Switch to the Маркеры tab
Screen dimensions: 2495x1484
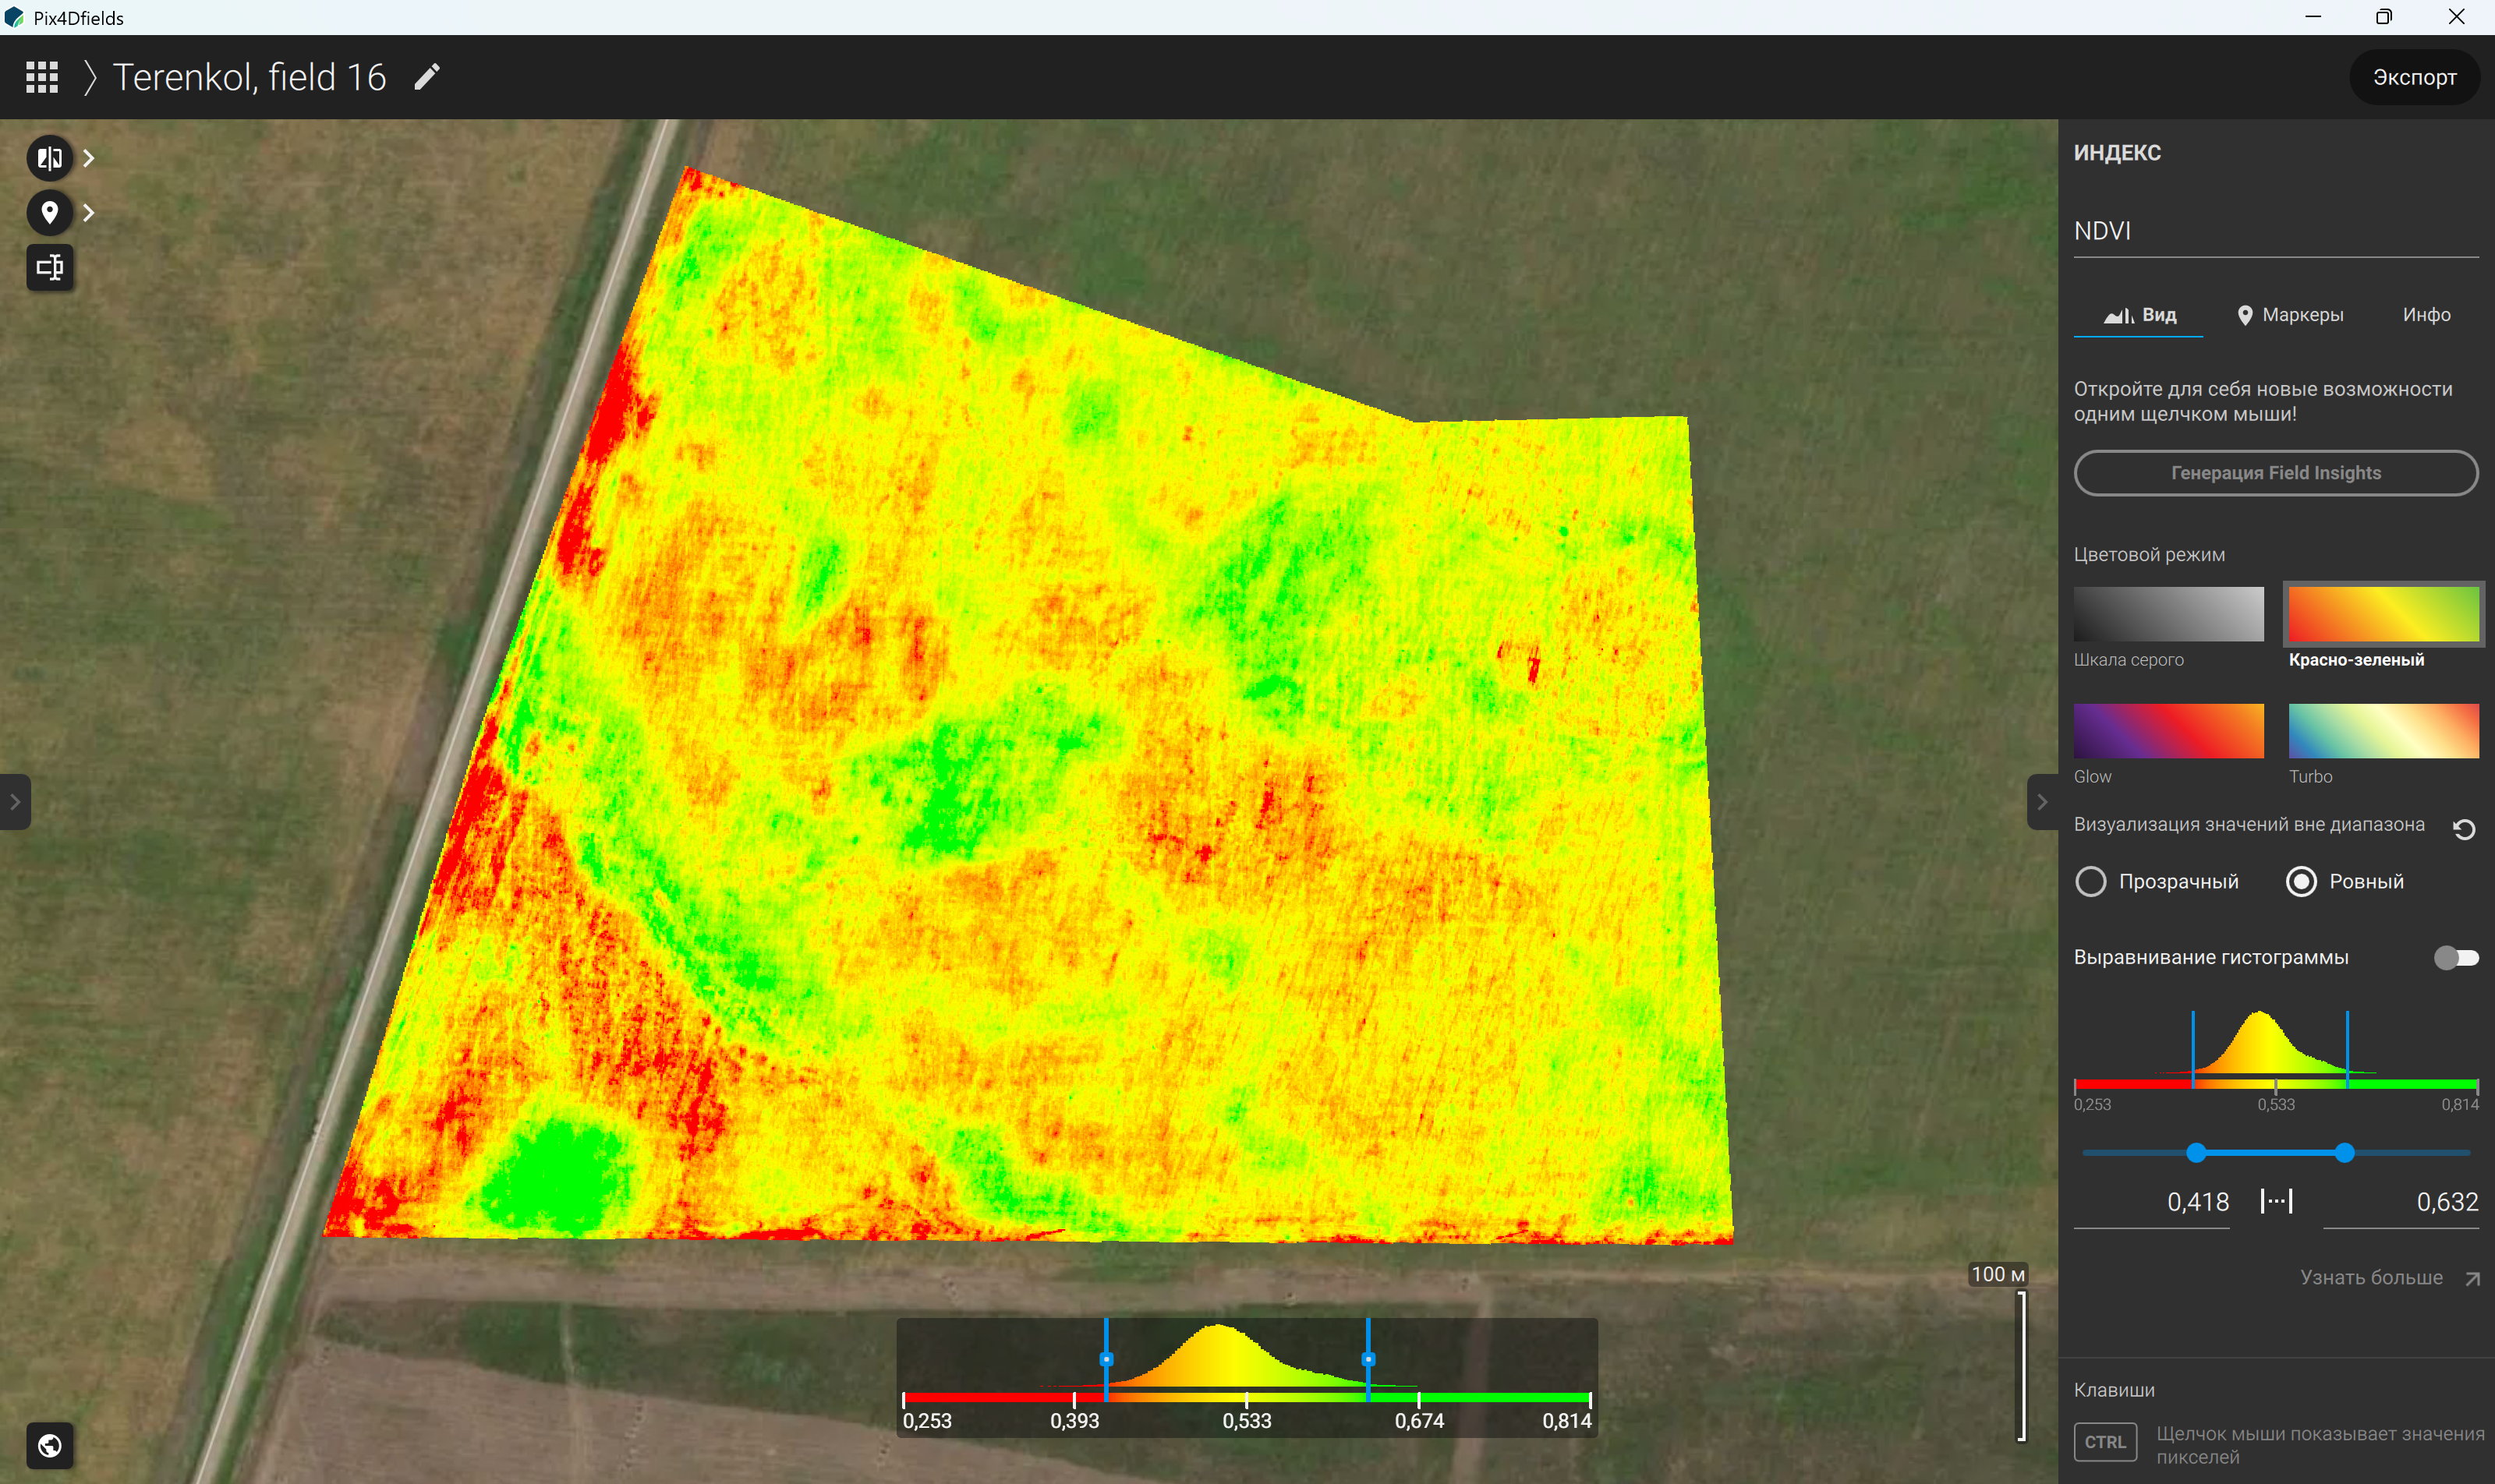[x=2290, y=315]
